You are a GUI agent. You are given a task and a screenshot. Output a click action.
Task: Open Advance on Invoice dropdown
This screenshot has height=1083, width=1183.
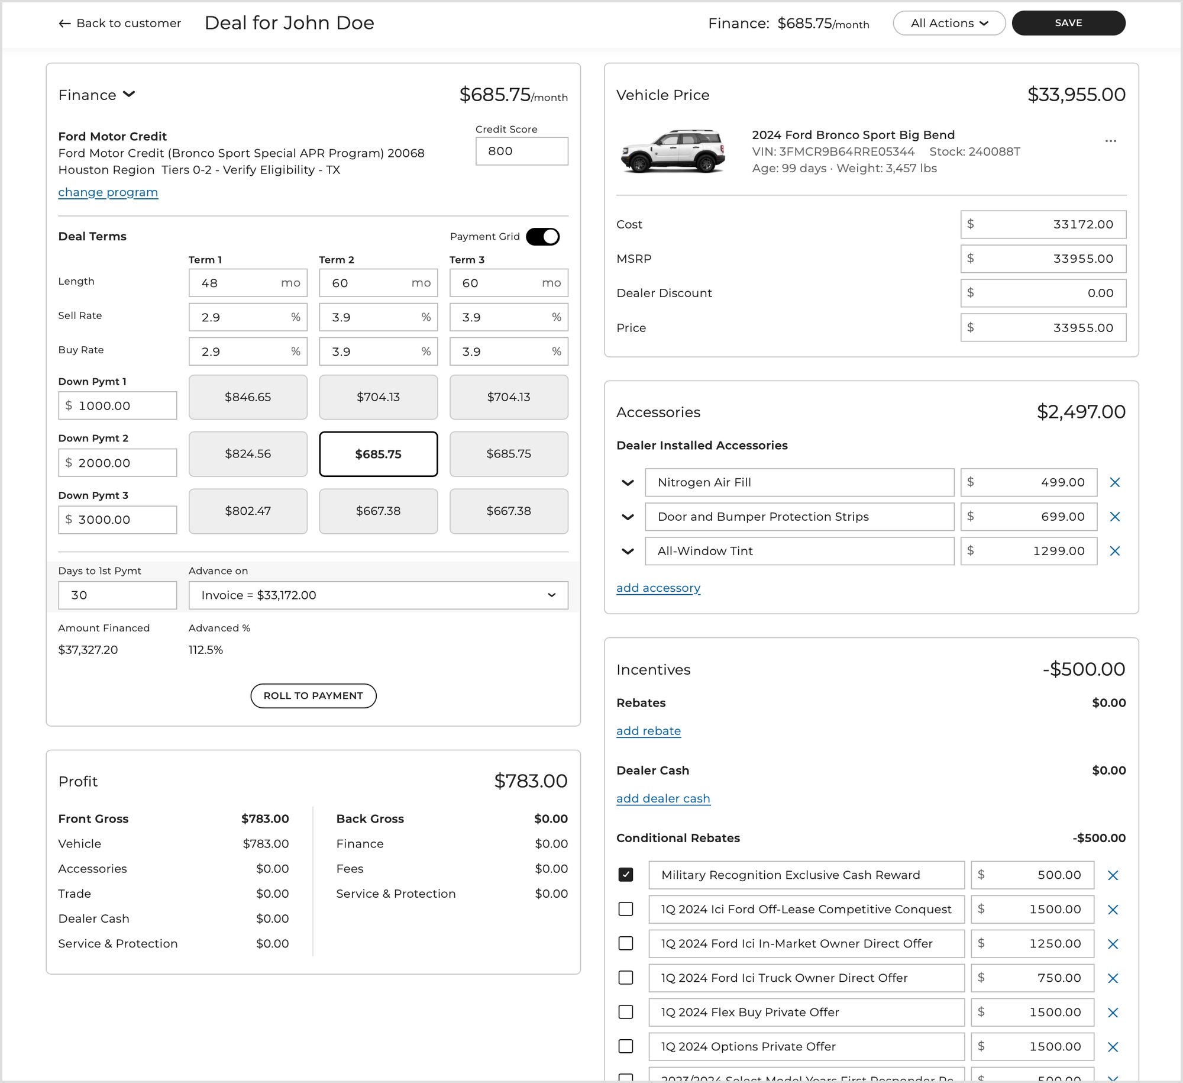point(378,595)
